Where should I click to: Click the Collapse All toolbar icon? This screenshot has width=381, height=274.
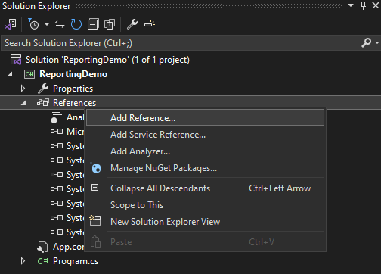coord(93,24)
